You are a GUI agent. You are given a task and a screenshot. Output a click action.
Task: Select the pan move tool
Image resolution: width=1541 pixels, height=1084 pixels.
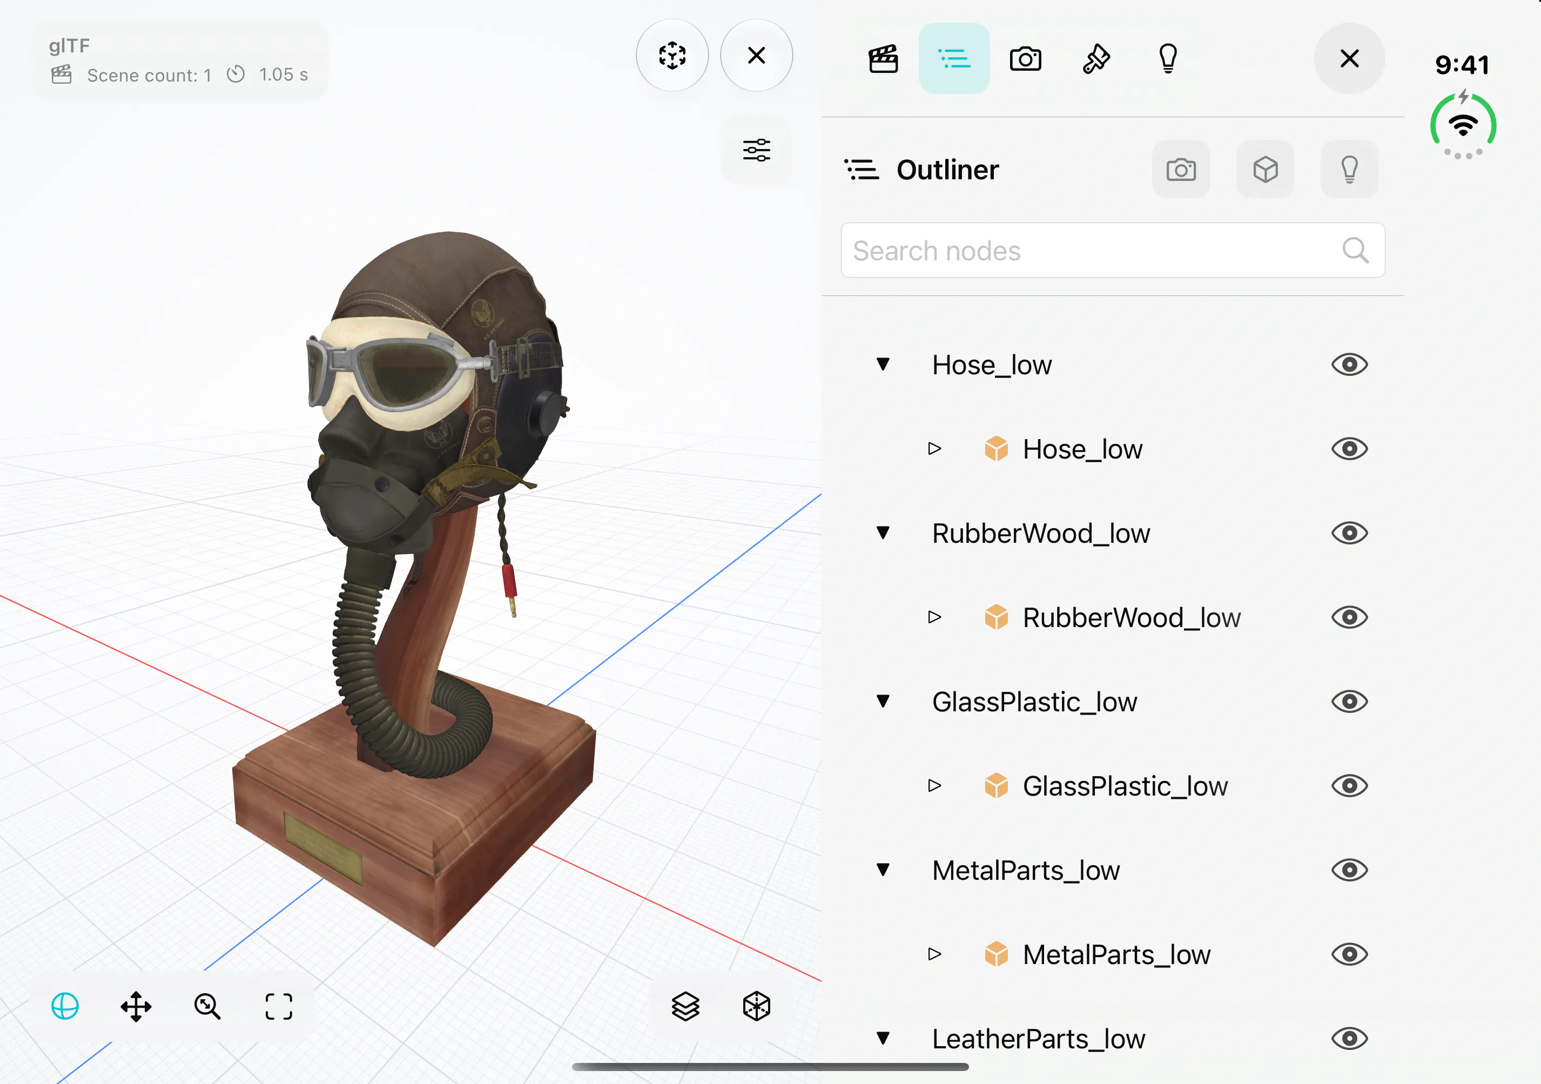pos(136,1006)
